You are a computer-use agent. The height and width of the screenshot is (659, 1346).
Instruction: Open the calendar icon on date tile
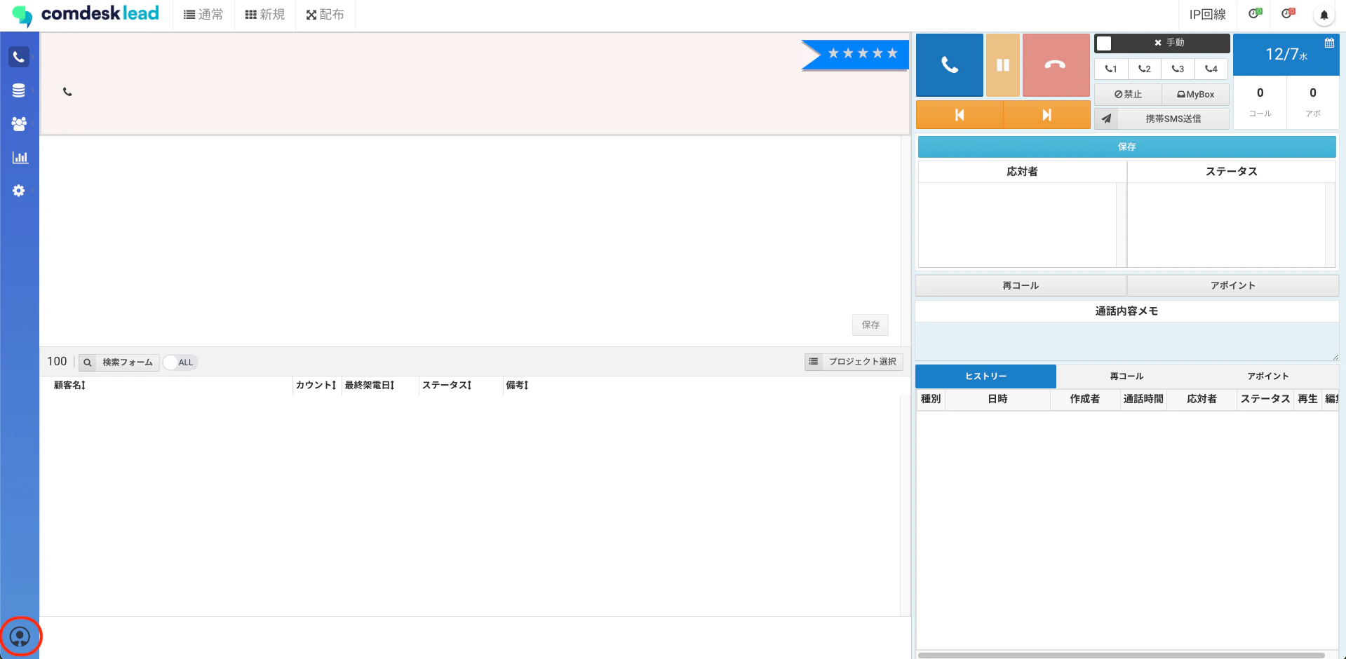click(x=1329, y=43)
